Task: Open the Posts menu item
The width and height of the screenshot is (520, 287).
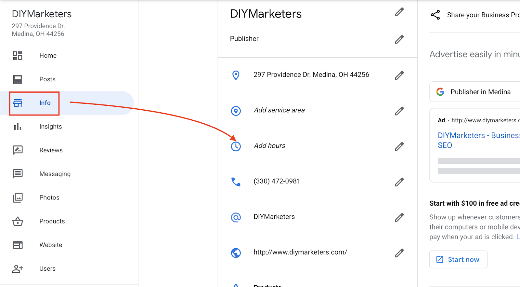Action: coord(47,79)
